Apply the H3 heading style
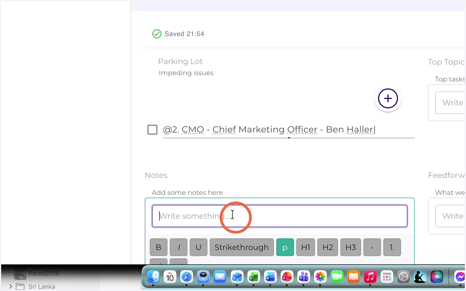The height and width of the screenshot is (291, 466). click(x=351, y=248)
